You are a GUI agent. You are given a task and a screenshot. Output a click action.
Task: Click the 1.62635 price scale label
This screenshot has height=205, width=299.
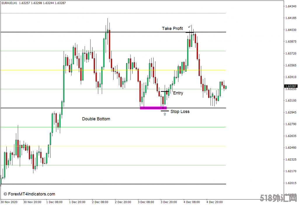[x=291, y=136]
